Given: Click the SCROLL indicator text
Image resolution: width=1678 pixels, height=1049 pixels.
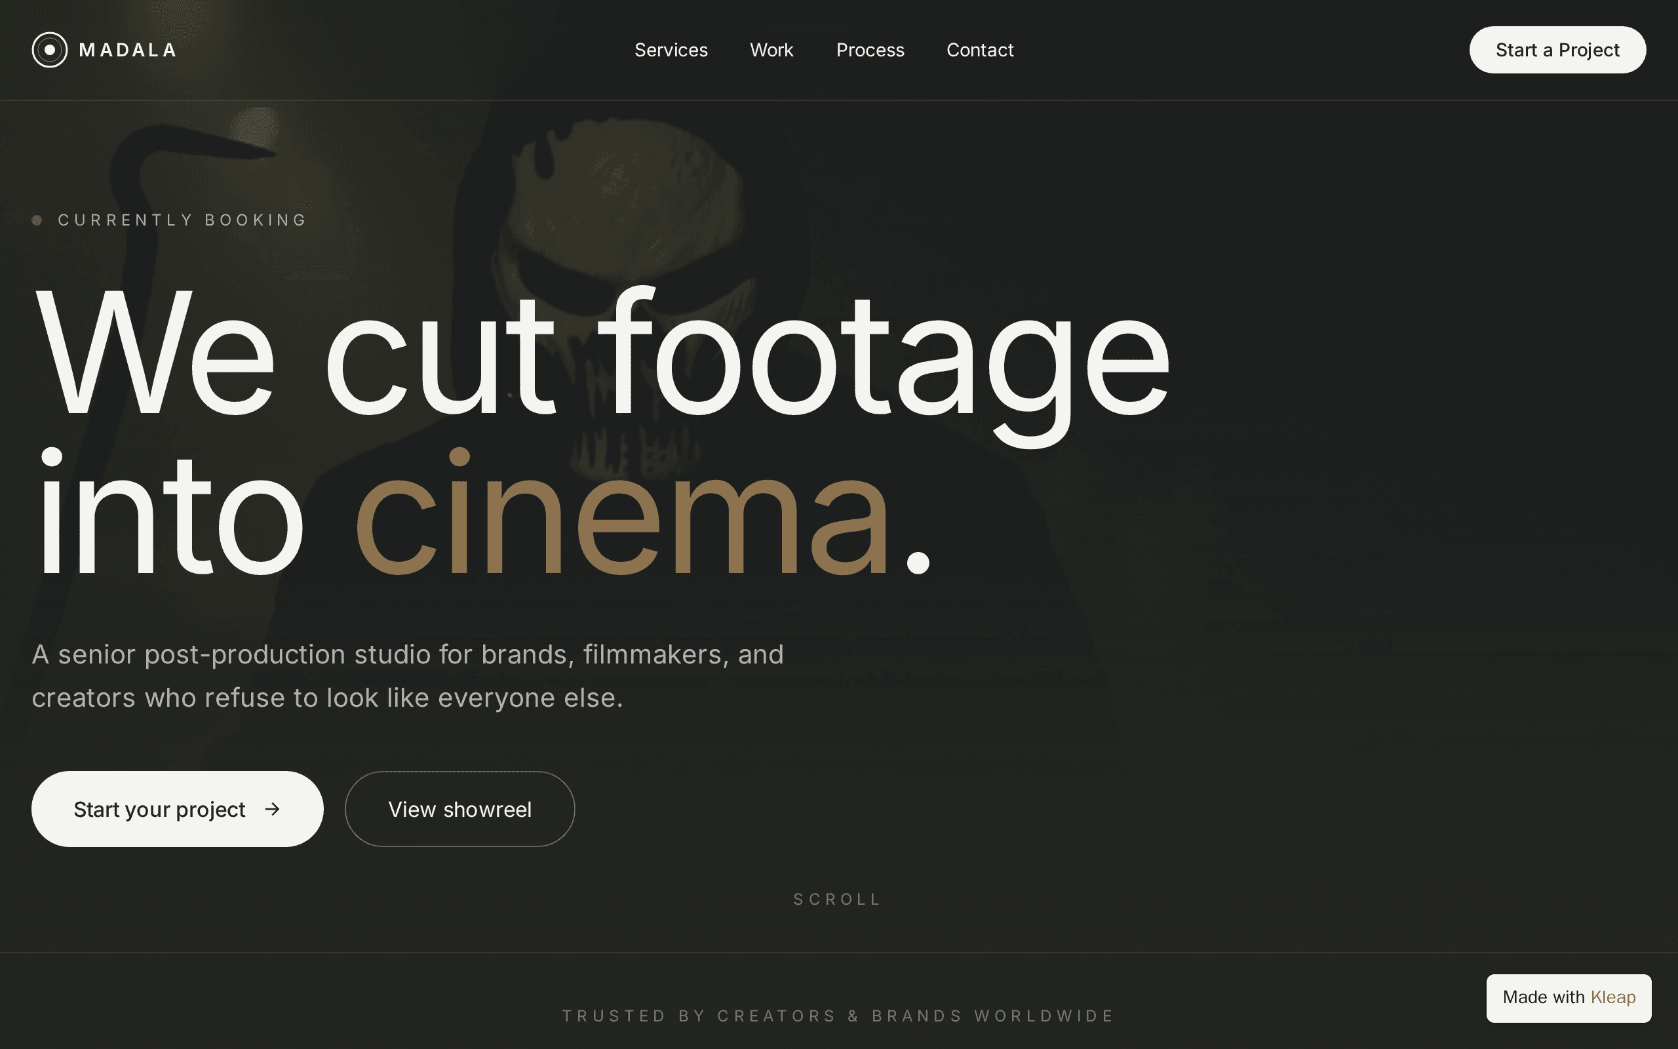Looking at the screenshot, I should pyautogui.click(x=838, y=899).
